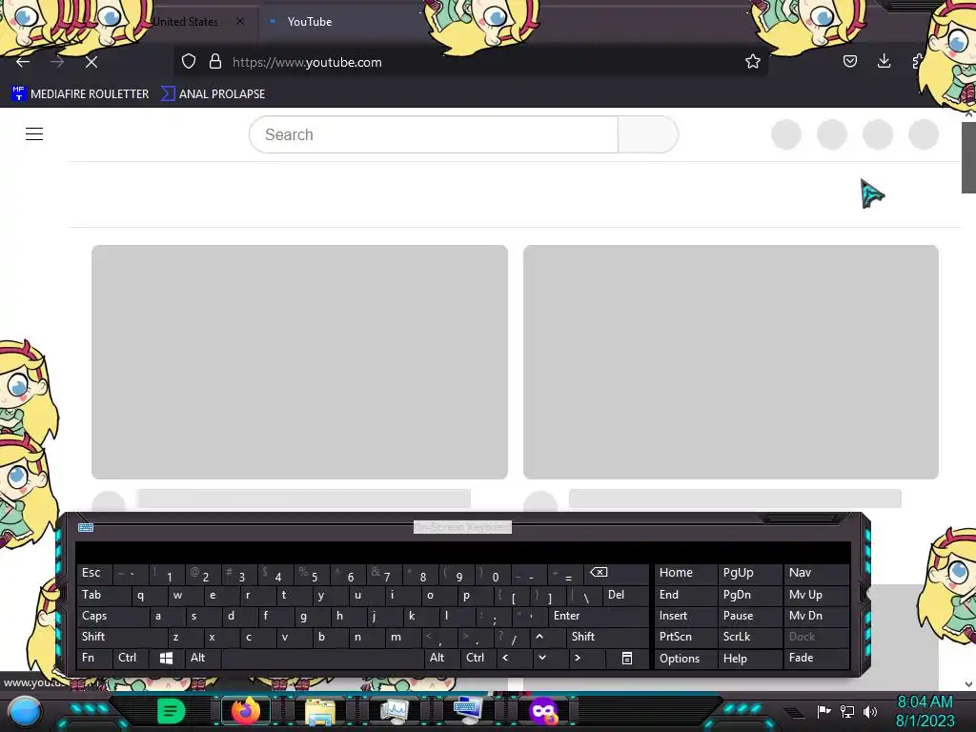Viewport: 976px width, 732px height.
Task: Click the second bookmark on the toolbar
Action: pyautogui.click(x=213, y=94)
